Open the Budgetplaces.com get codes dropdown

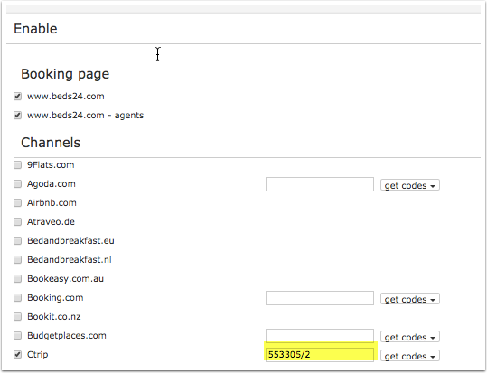(x=410, y=337)
